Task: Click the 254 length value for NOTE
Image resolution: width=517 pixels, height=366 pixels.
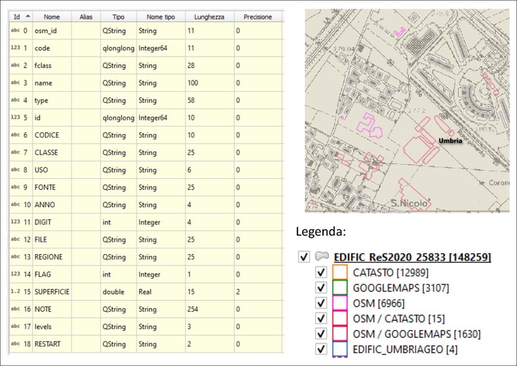Action: [193, 309]
